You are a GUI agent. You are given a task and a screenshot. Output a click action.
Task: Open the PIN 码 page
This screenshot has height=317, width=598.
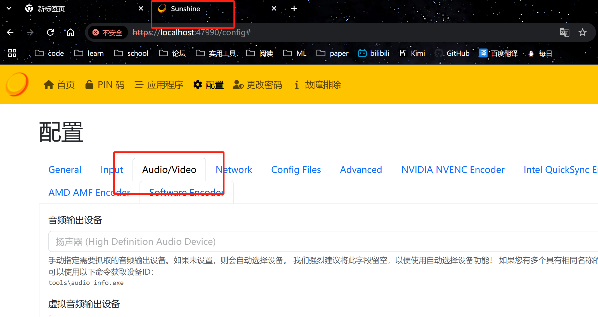(105, 85)
